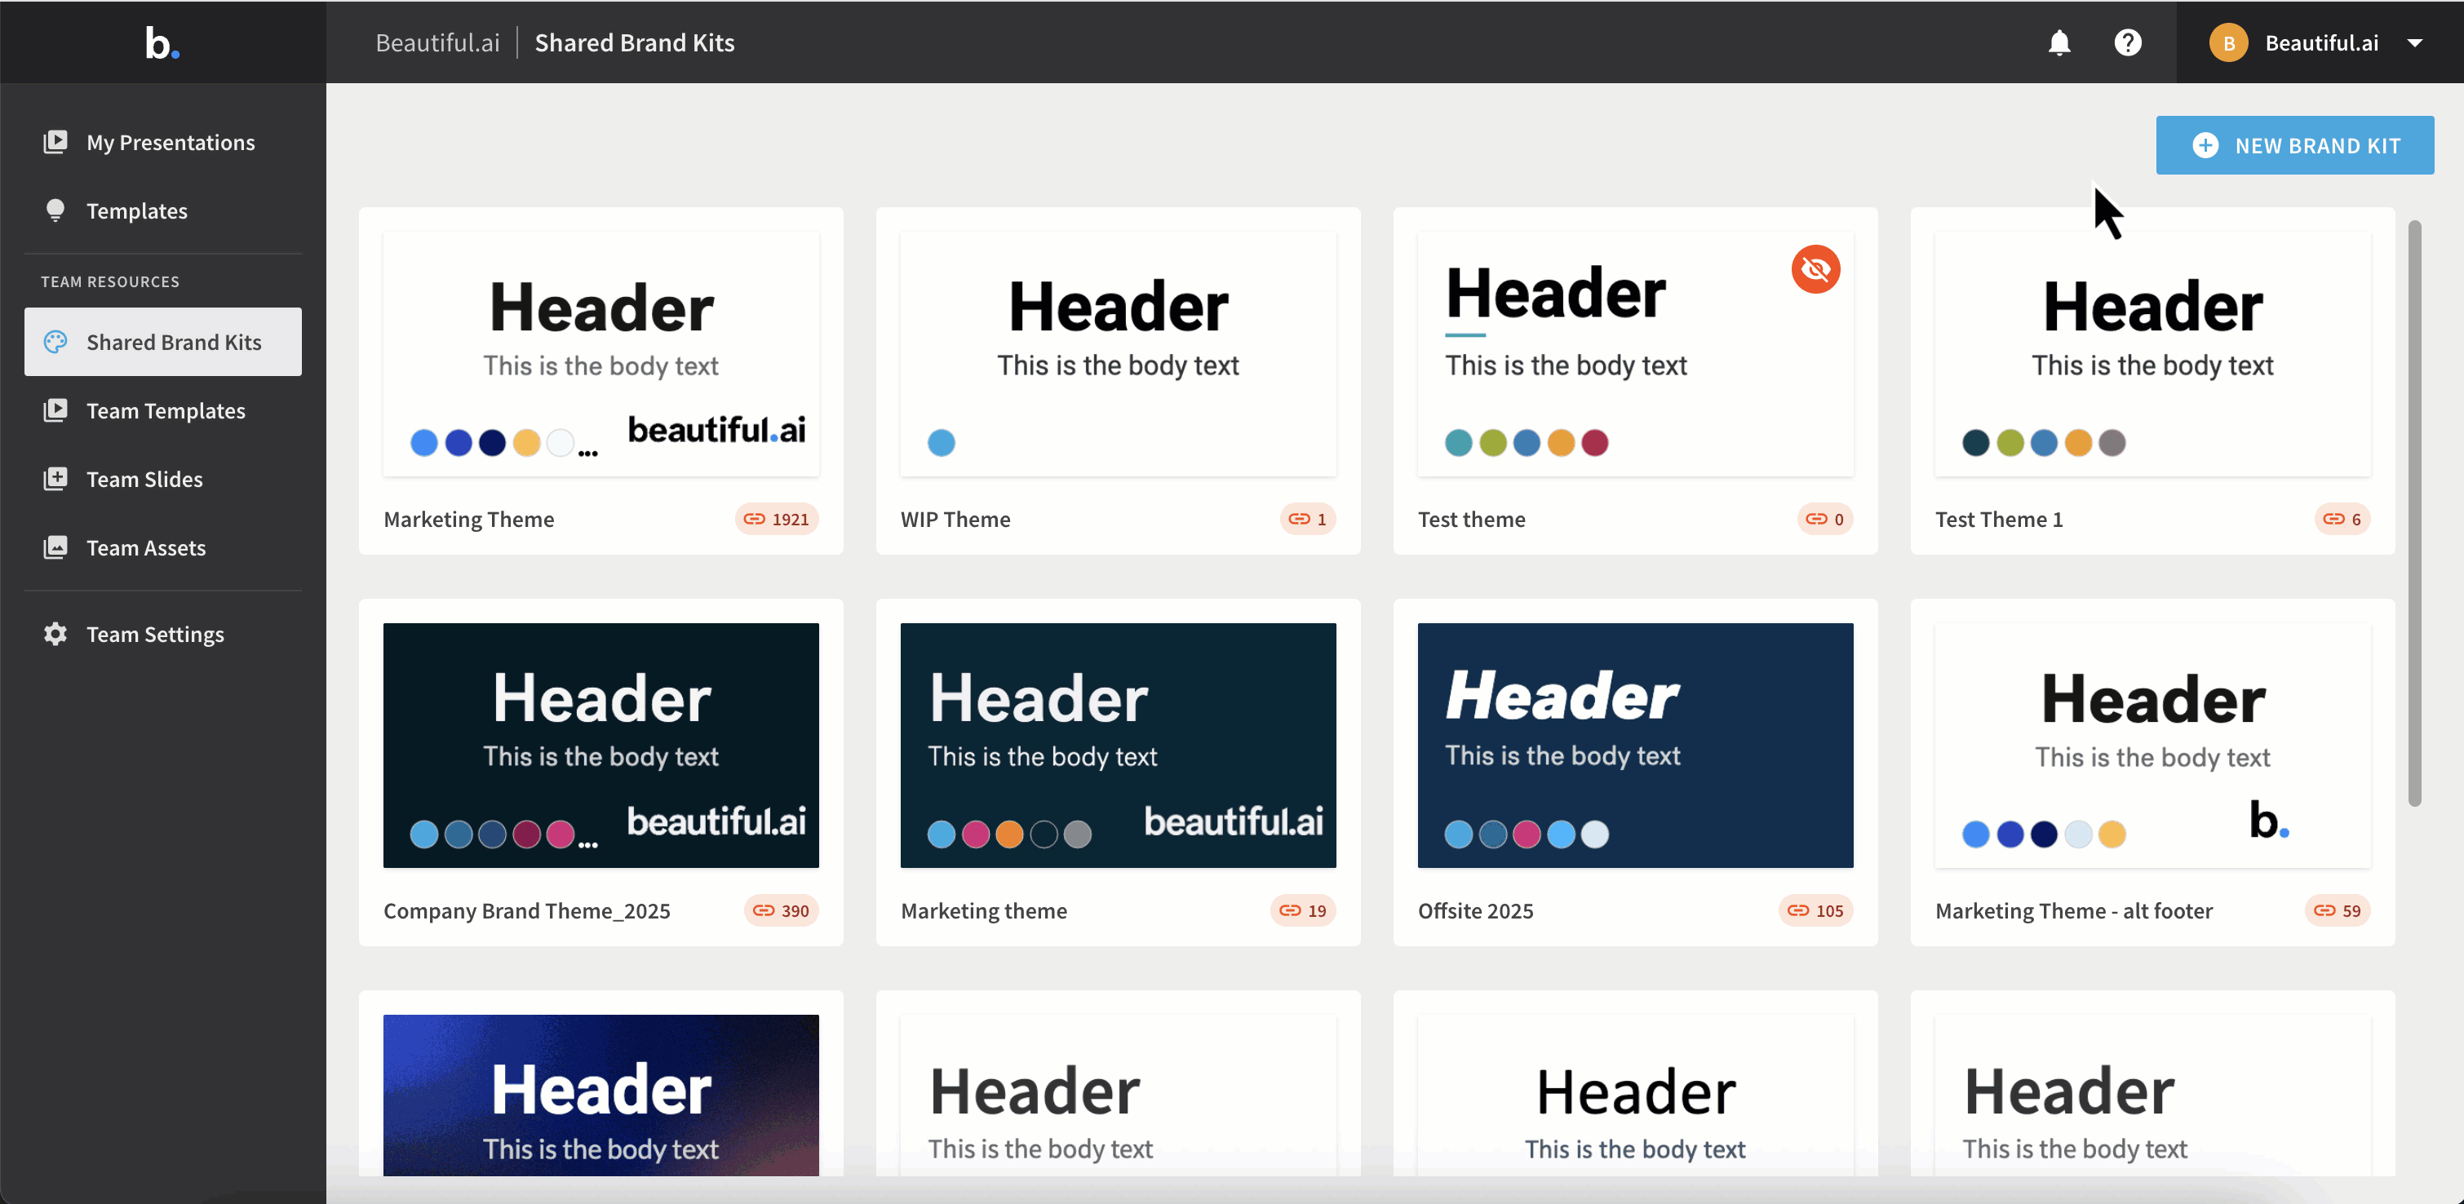This screenshot has height=1204, width=2464.
Task: Click the Team Templates sidebar icon
Action: 55,410
